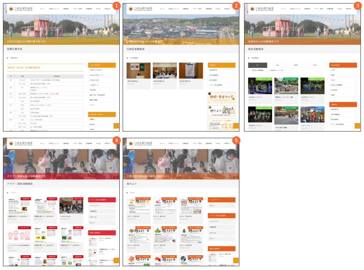Screen dimensions: 364x270
Task: Click breadcrumb home icon on クラブ・団体活動報告 page
Action: (x=7, y=193)
